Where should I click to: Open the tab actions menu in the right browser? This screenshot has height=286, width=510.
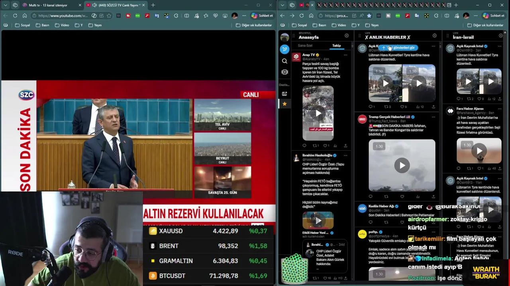(x=282, y=5)
